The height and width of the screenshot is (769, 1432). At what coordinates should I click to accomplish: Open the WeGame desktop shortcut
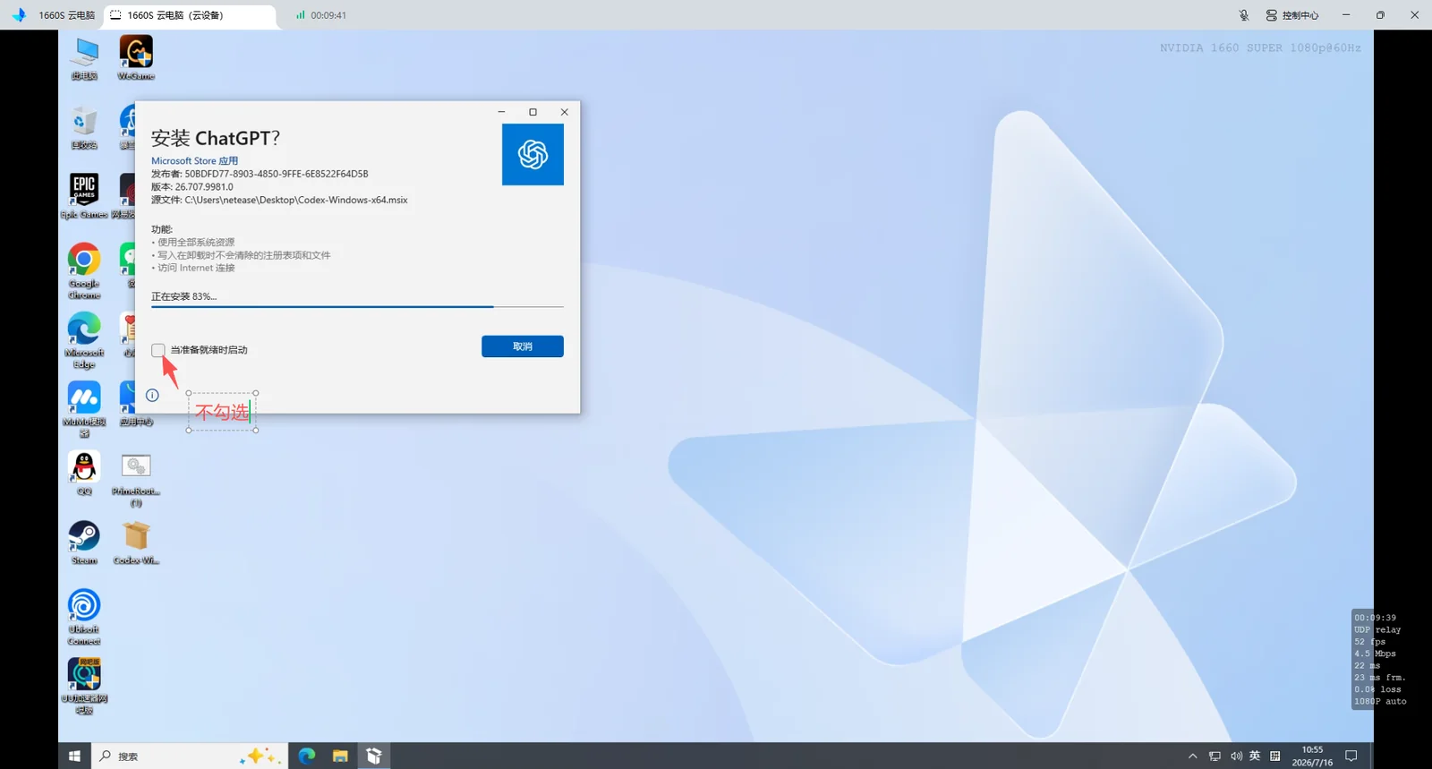pos(136,58)
